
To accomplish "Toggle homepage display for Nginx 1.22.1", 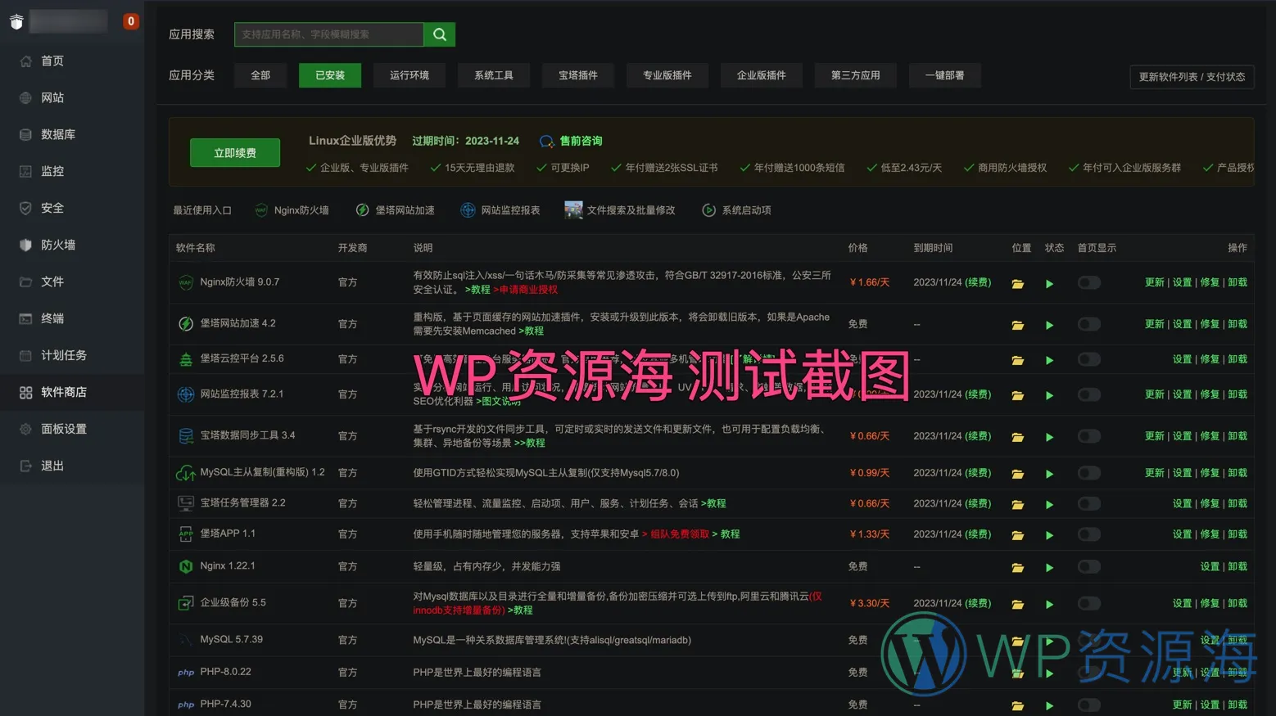I will click(x=1088, y=566).
